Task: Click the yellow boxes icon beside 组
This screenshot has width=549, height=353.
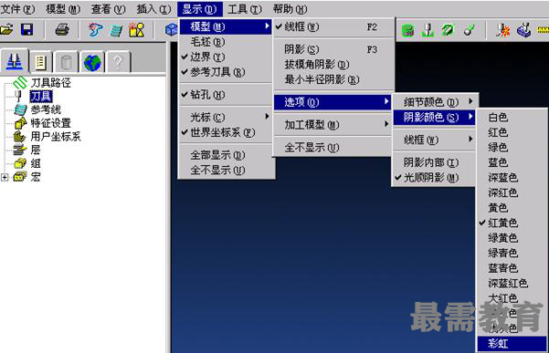Action: pos(20,163)
